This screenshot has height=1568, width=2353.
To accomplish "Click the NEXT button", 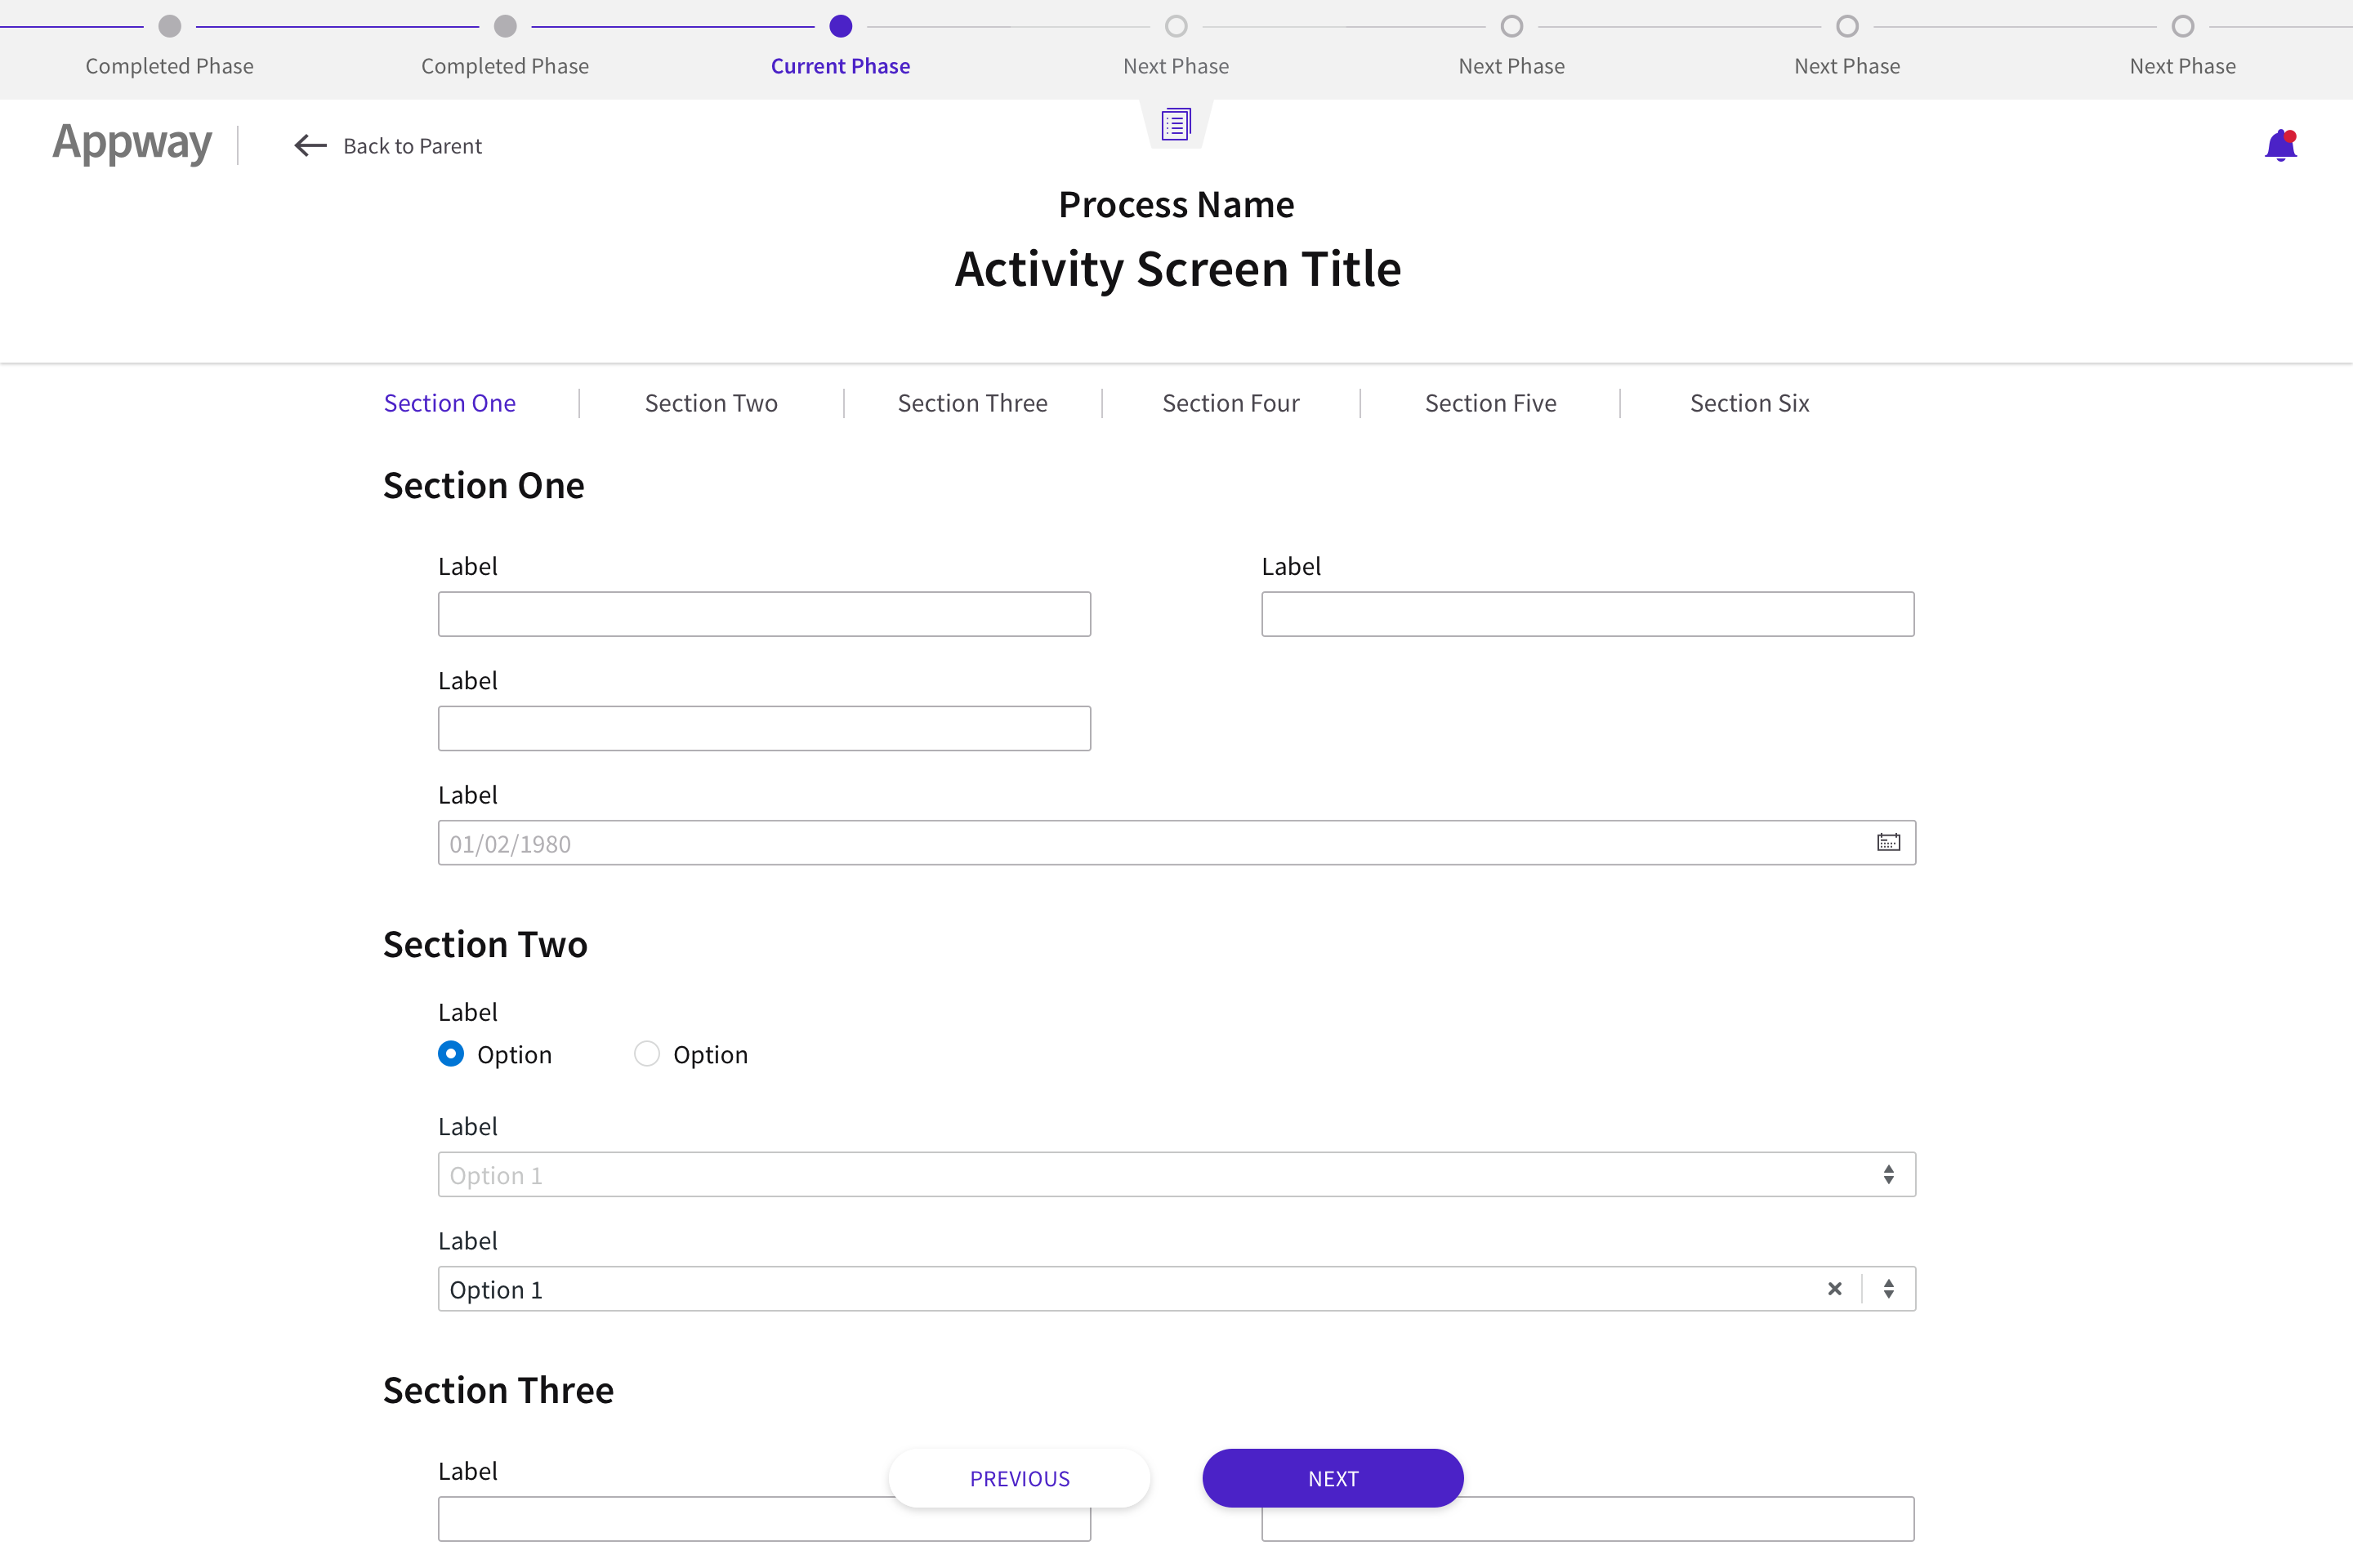I will (x=1332, y=1477).
